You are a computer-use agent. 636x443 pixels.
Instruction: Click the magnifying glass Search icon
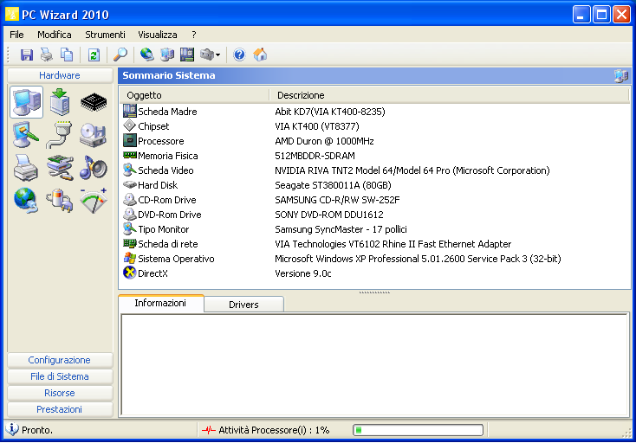pyautogui.click(x=120, y=55)
